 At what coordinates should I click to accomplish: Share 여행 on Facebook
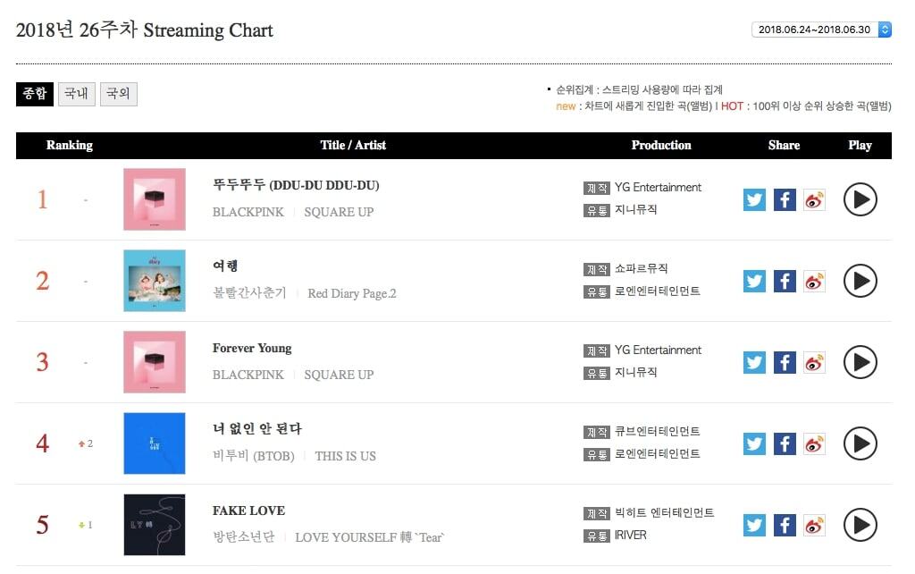pyautogui.click(x=785, y=281)
